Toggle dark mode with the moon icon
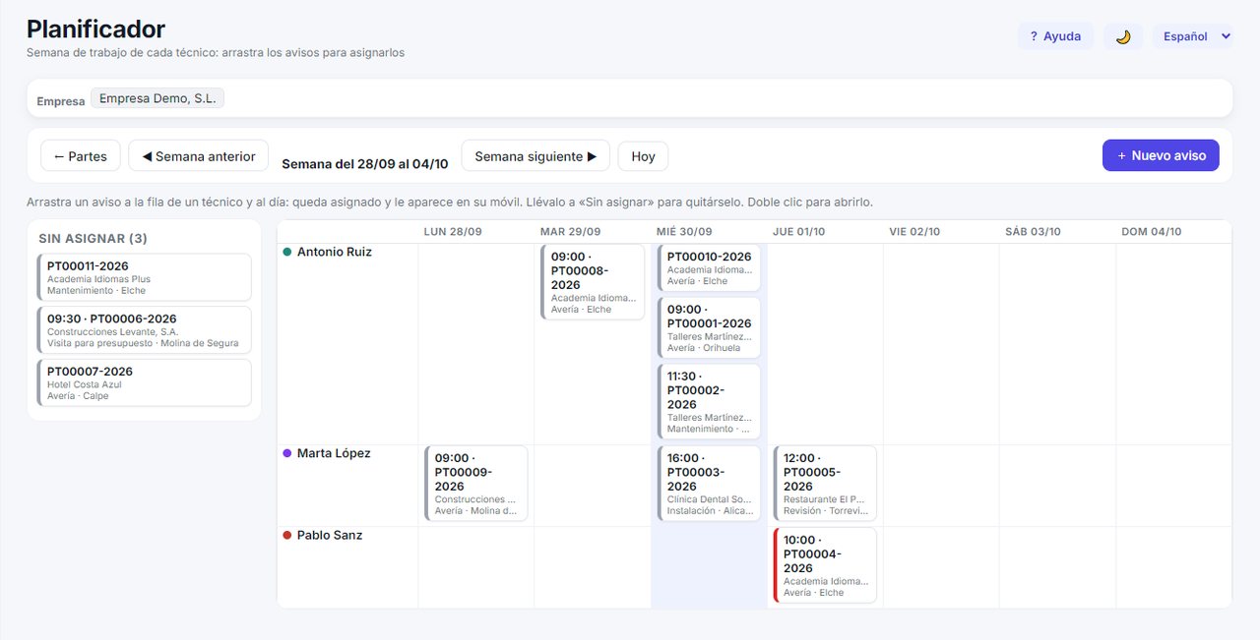Screen dimensions: 1260x640 tap(1123, 36)
